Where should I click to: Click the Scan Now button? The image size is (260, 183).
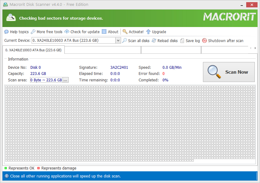tap(229, 72)
